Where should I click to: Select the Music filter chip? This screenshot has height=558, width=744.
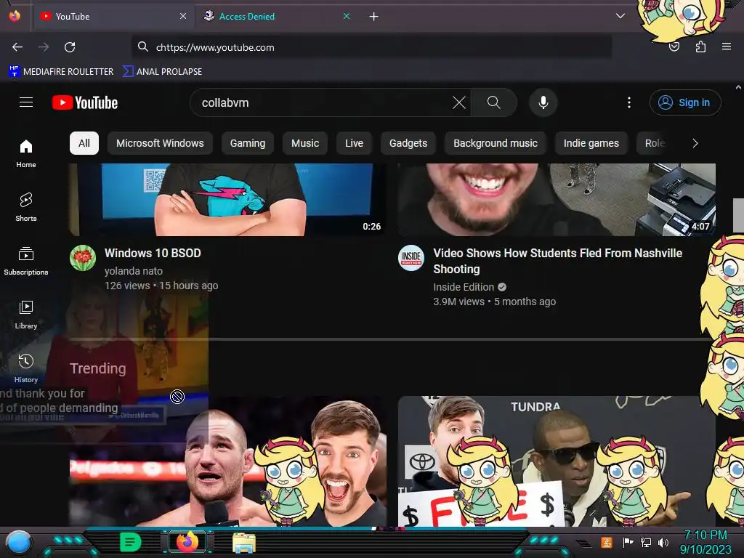(305, 143)
